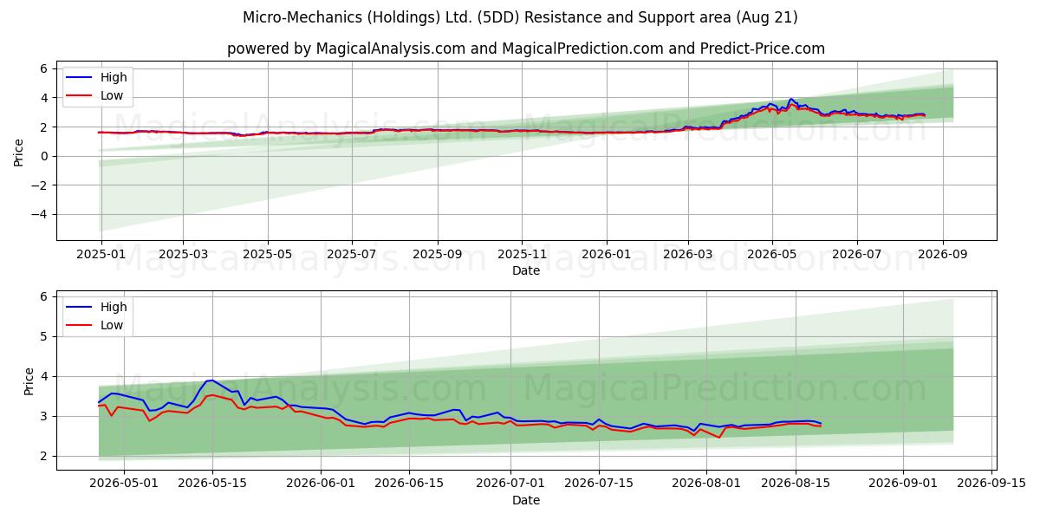Click the '2025-09' tick label on top chart
The height and width of the screenshot is (520, 1040).
pyautogui.click(x=437, y=255)
